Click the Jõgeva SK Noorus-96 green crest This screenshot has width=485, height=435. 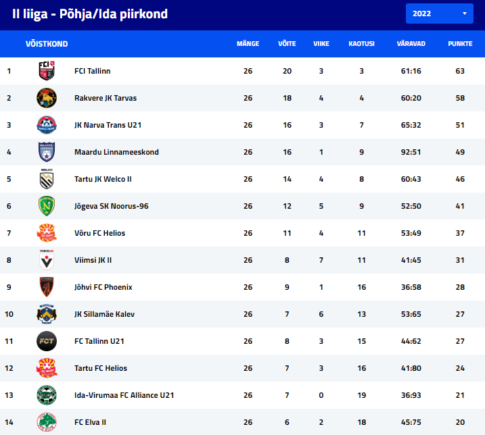click(47, 206)
